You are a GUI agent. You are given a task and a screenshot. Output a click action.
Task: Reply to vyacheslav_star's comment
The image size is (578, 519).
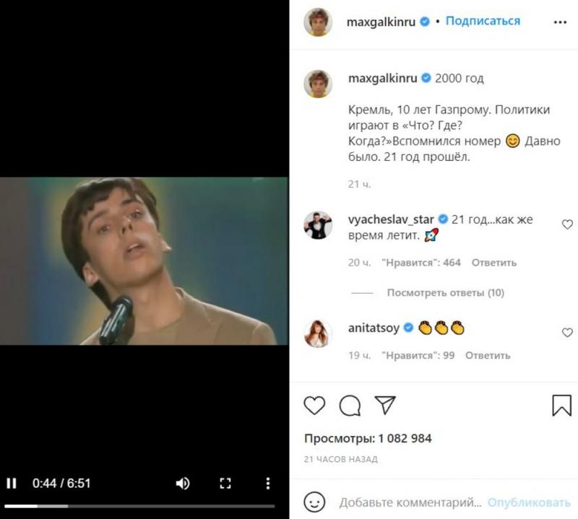pos(494,263)
